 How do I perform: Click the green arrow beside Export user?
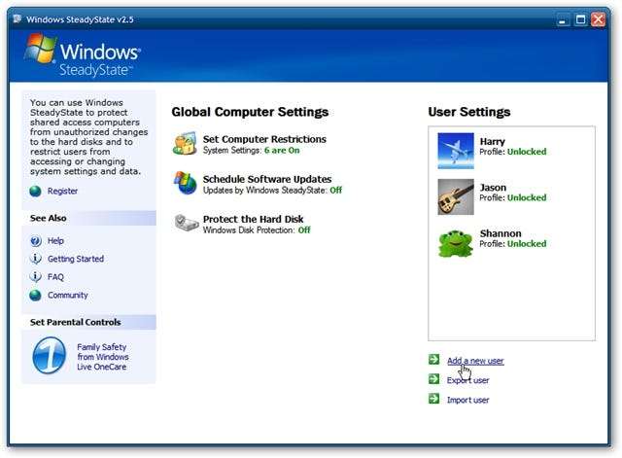click(x=434, y=379)
